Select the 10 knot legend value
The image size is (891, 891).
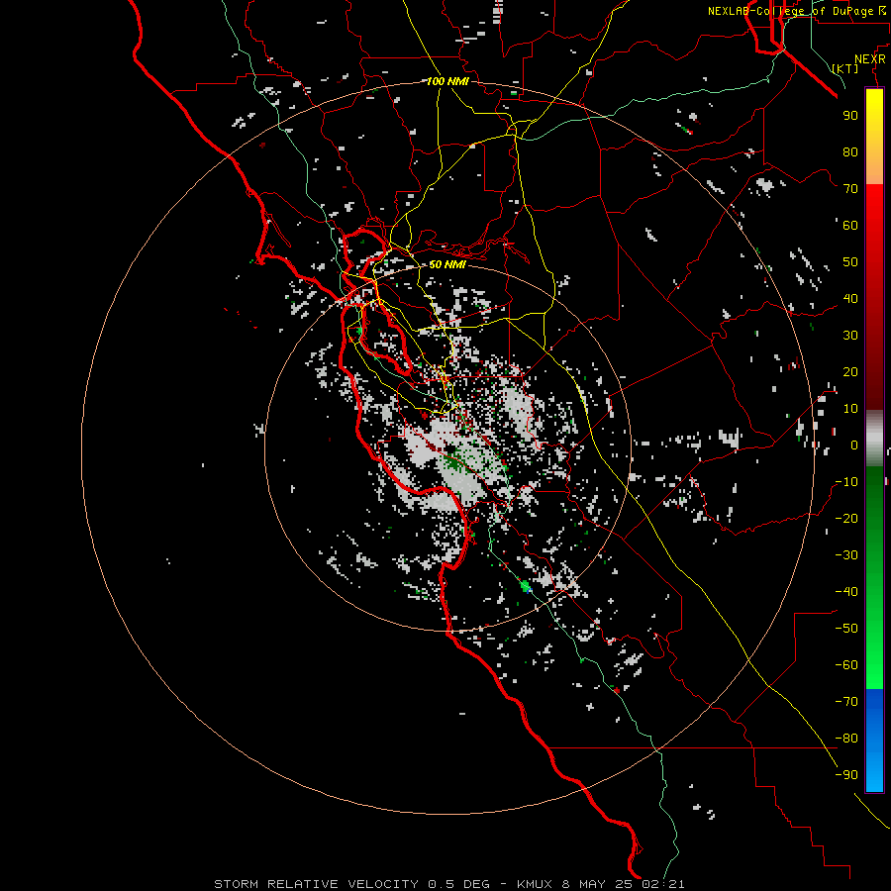[x=850, y=409]
